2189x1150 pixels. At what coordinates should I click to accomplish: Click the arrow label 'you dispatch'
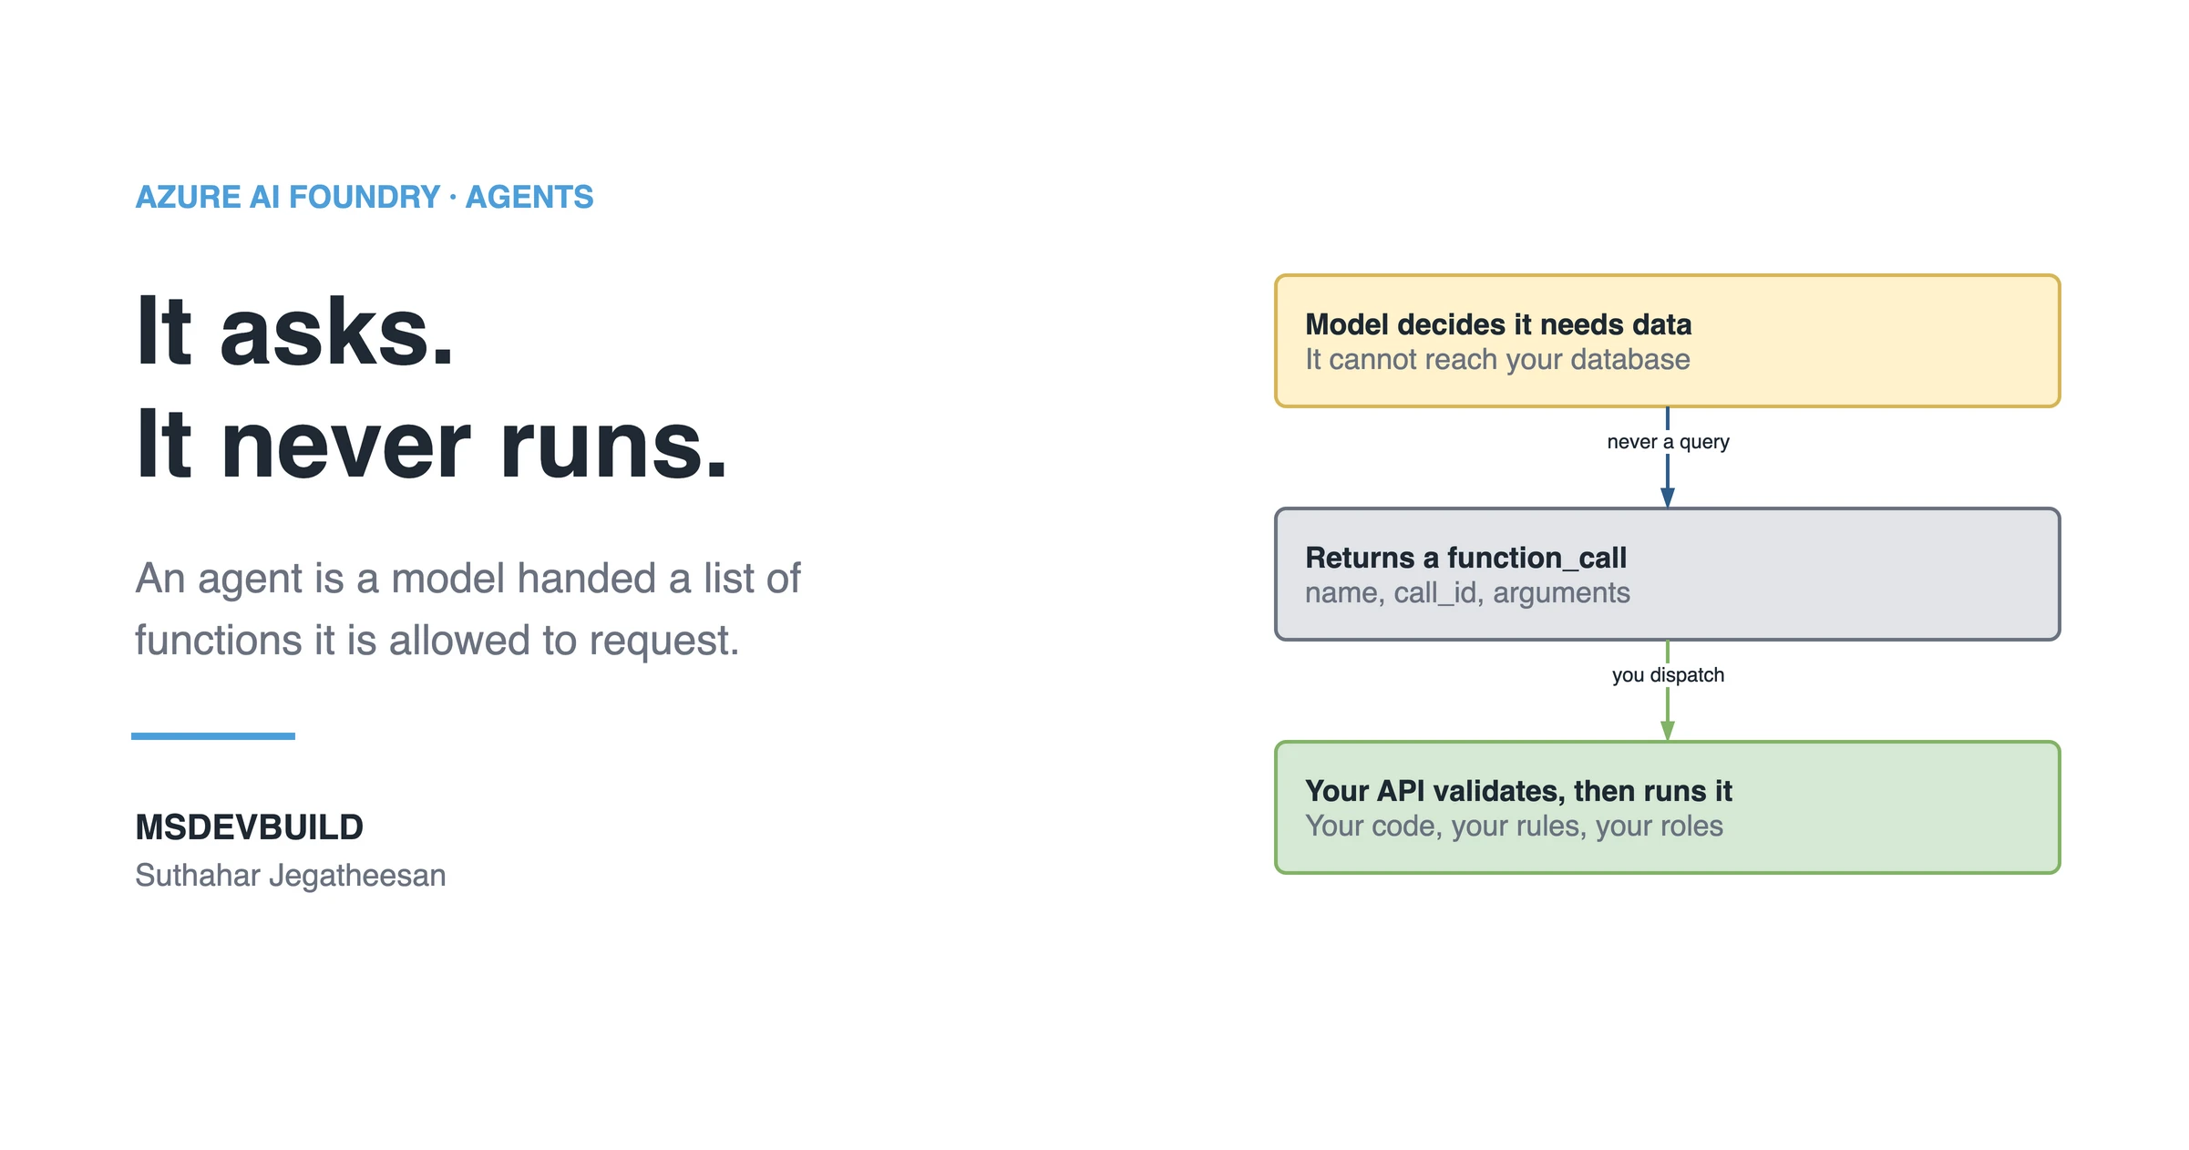pyautogui.click(x=1668, y=675)
